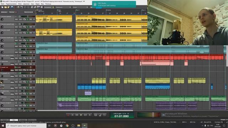This screenshot has width=228, height=128.
Task: Mute track 13
Action: coord(16,94)
